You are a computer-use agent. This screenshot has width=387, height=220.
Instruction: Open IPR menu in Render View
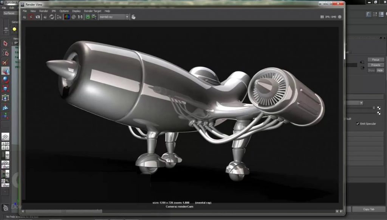[x=54, y=11]
